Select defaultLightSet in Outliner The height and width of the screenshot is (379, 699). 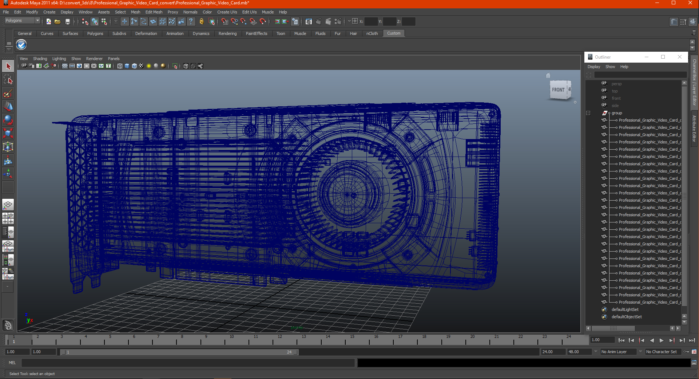[x=625, y=309]
